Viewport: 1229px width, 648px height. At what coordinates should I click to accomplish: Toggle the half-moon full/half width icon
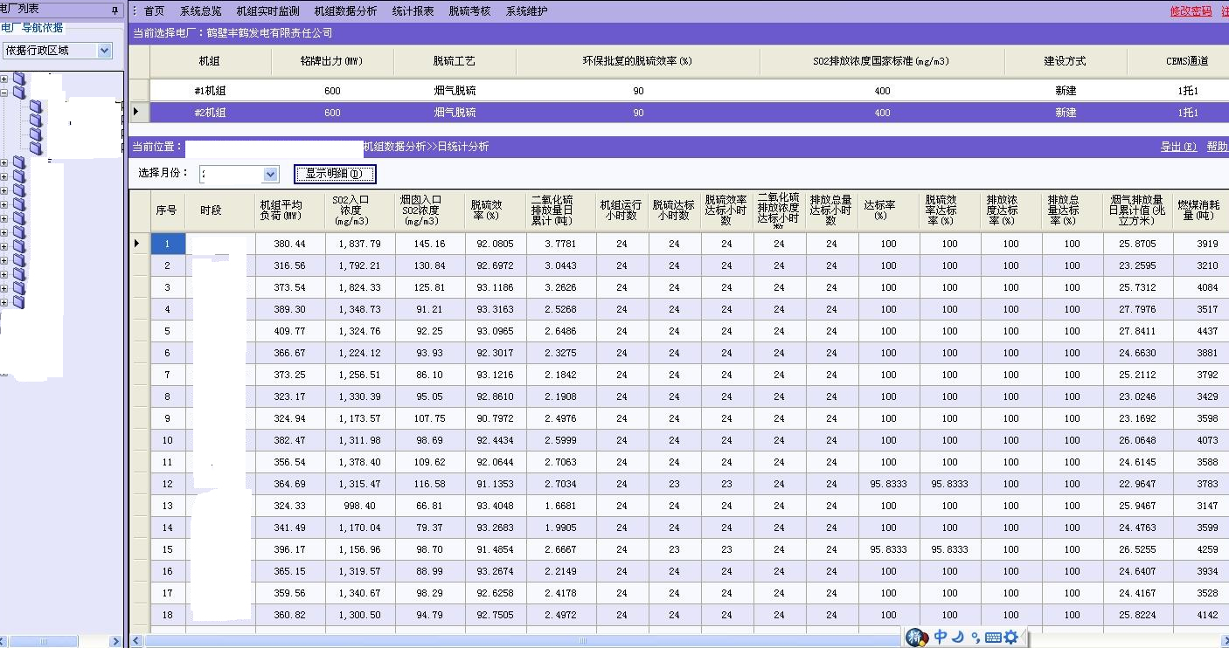coord(958,637)
